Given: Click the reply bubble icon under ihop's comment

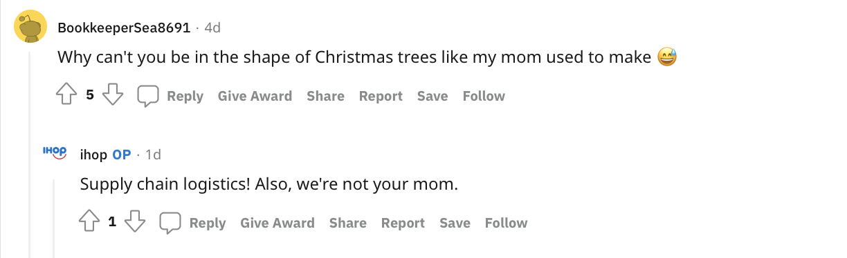Looking at the screenshot, I should coord(170,223).
